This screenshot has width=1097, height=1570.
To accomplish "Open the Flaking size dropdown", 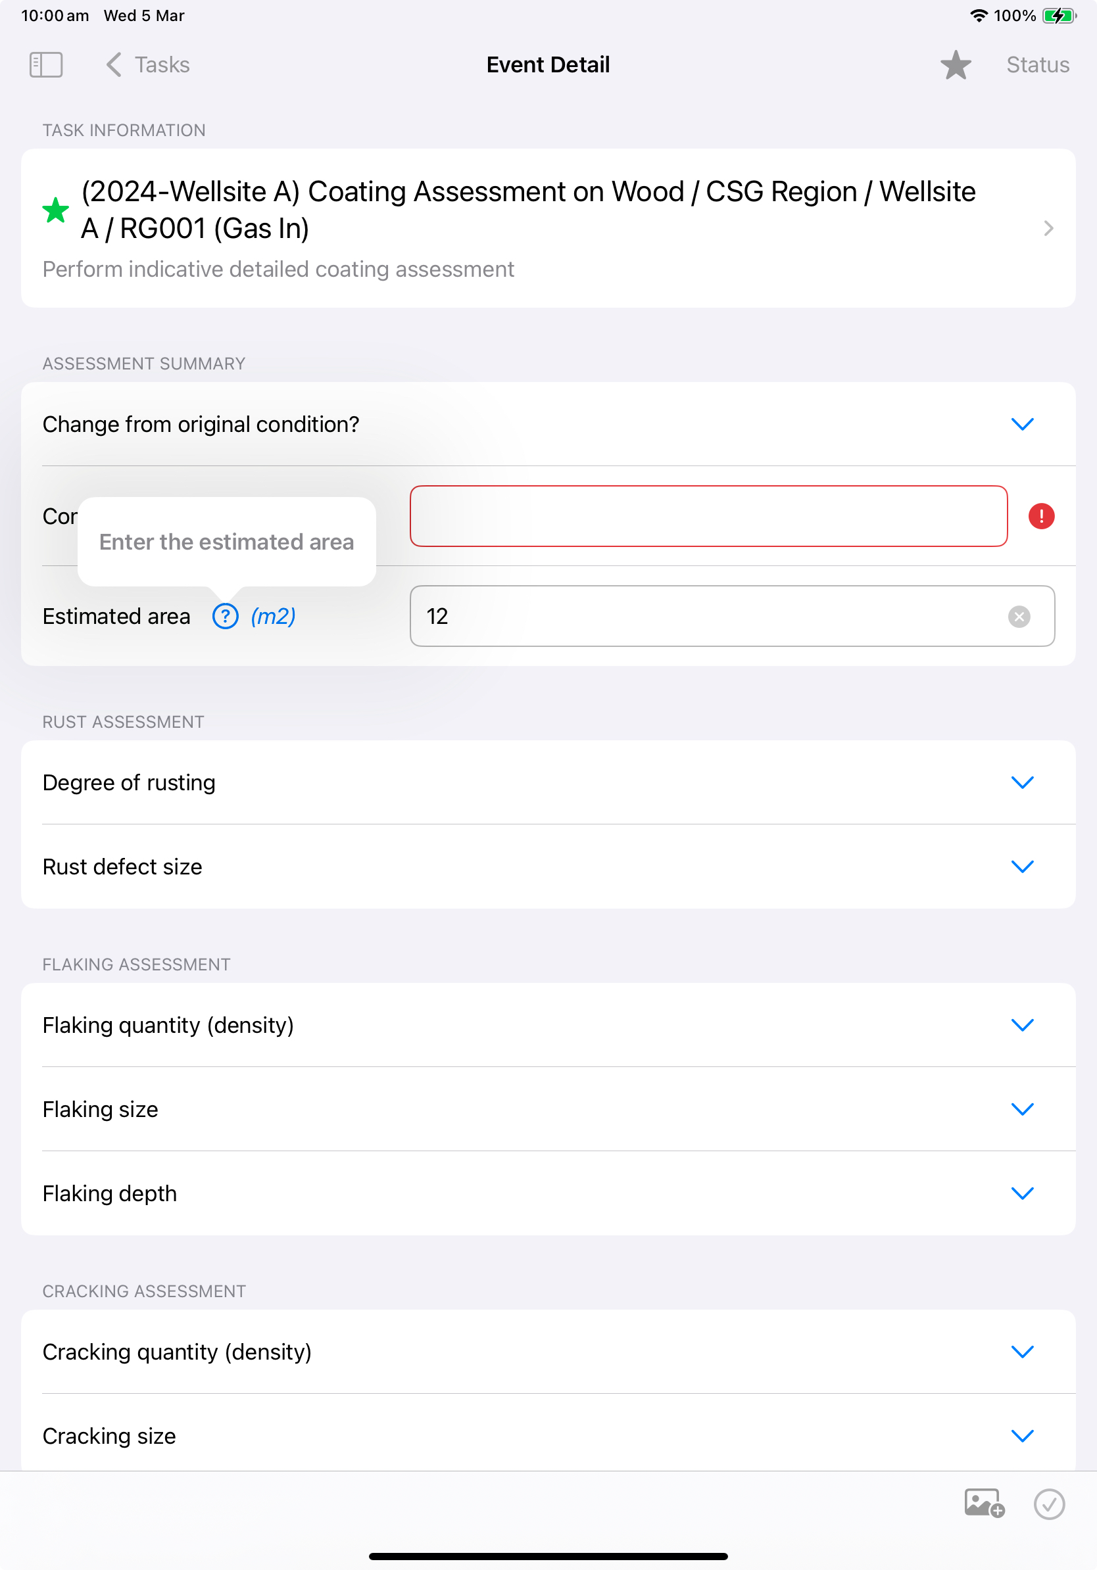I will 548,1109.
